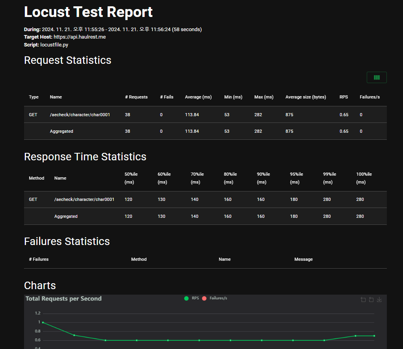Click the Failures/s column header
403x349 pixels.
(370, 97)
